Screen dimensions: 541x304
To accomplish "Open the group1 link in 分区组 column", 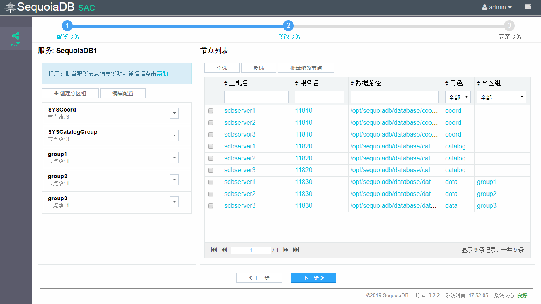I will pos(486,182).
